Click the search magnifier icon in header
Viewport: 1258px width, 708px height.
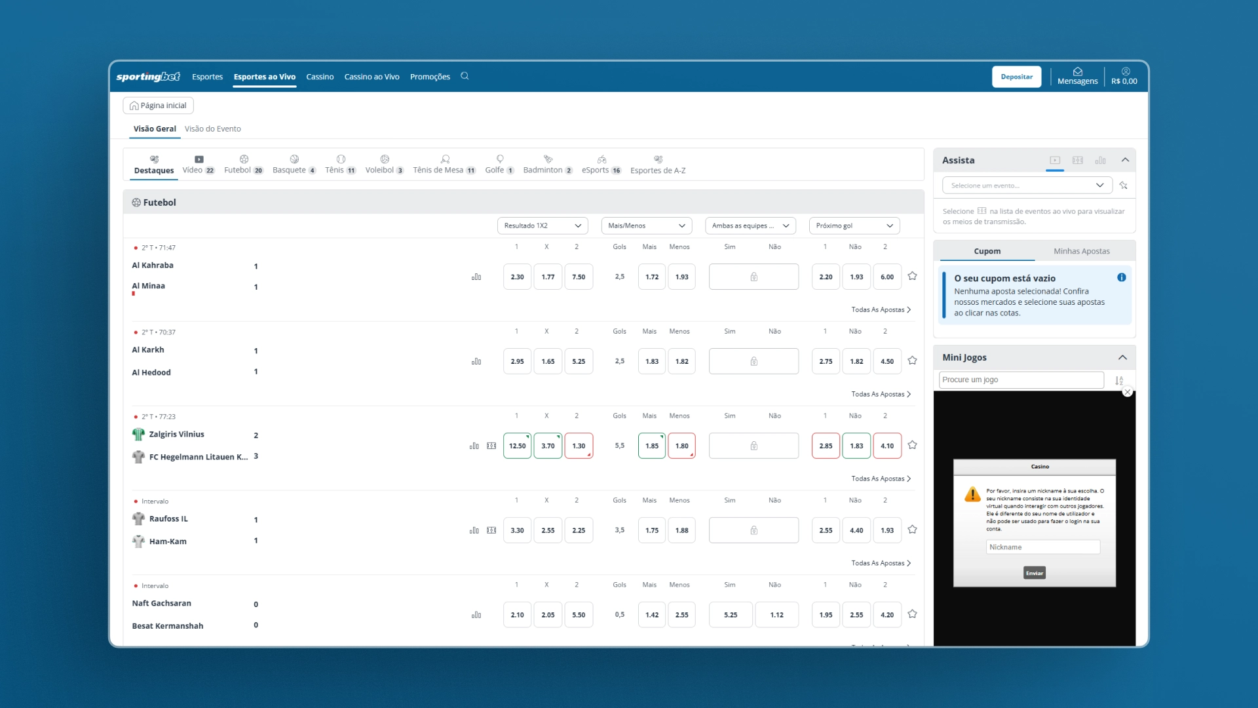tap(465, 76)
